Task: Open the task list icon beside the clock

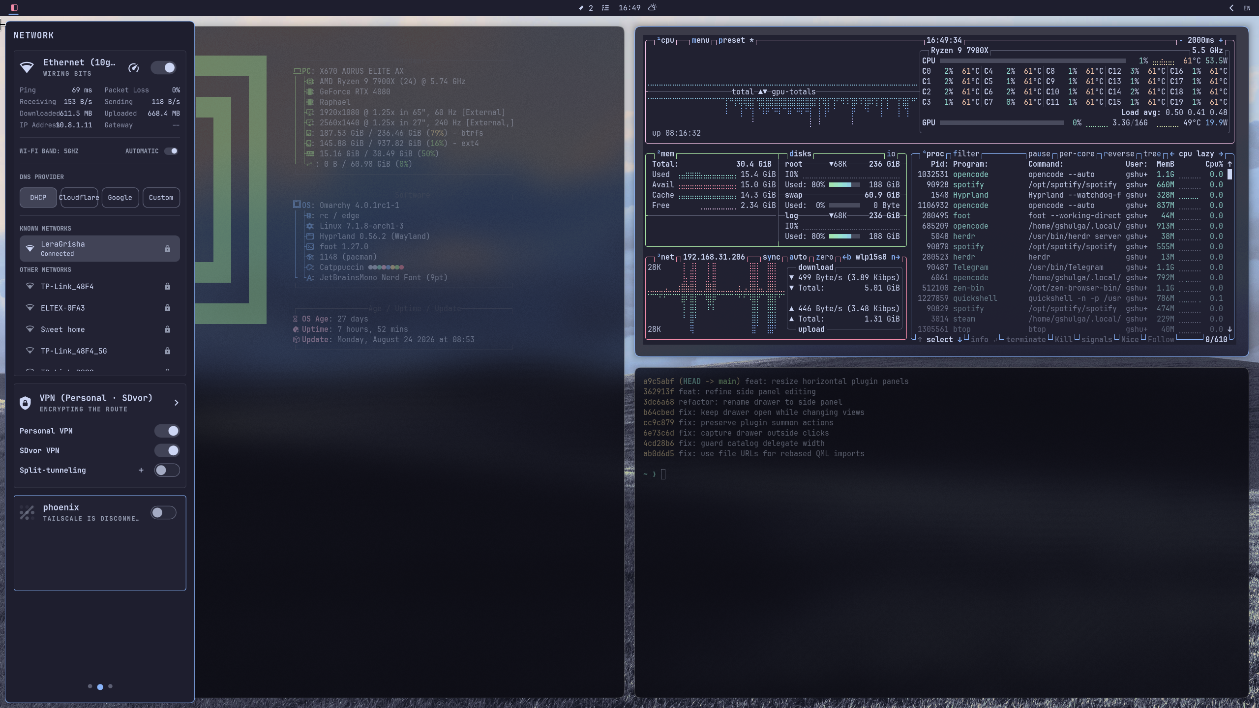Action: (x=605, y=8)
